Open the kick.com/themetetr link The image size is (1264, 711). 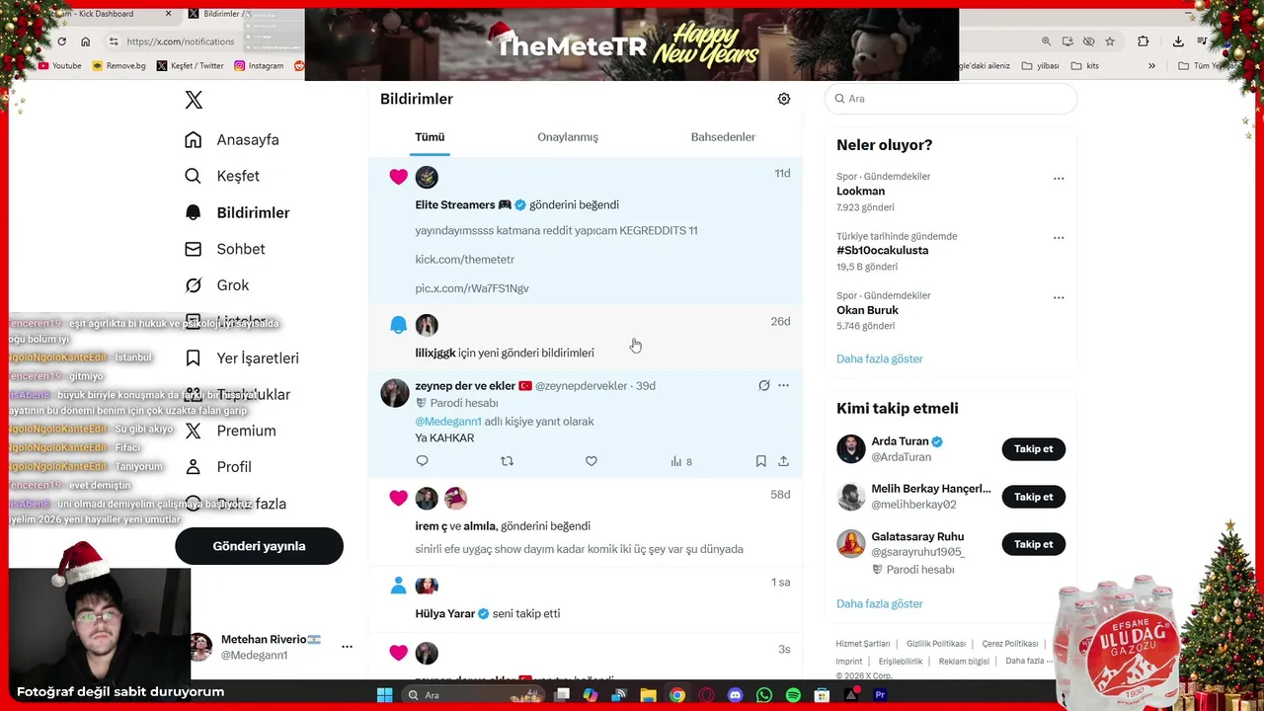tap(464, 260)
